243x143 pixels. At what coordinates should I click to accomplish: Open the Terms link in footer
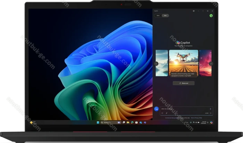192,118
